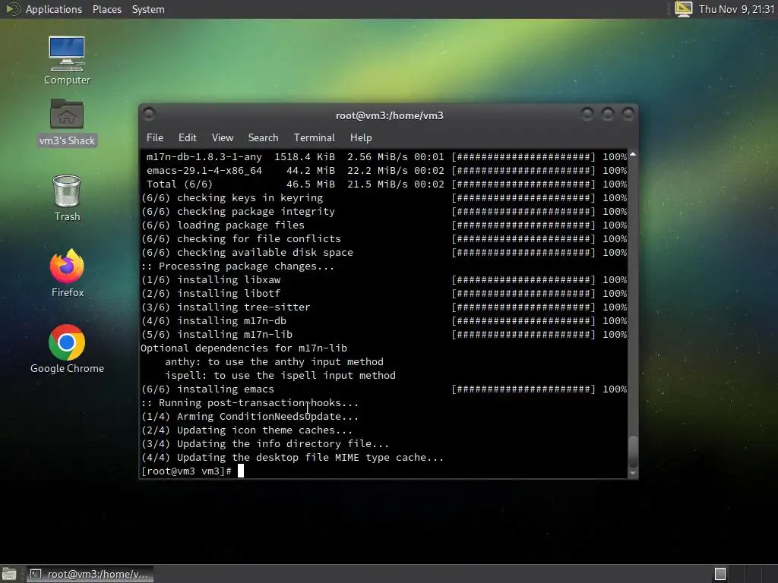Screen dimensions: 778x583
Task: Launch Firefox from the desktop
Action: click(67, 273)
